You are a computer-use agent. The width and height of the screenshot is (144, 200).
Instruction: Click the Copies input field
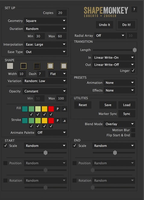tap(62, 13)
